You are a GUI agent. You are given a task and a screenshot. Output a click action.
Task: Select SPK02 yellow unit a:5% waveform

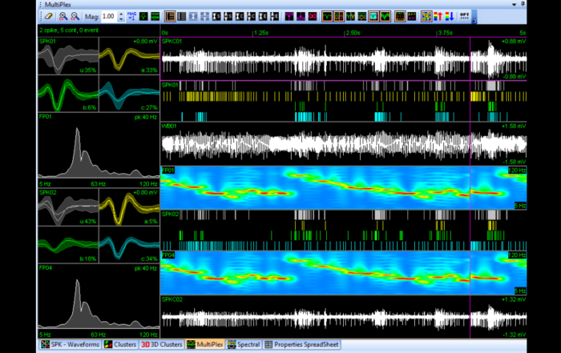point(129,207)
